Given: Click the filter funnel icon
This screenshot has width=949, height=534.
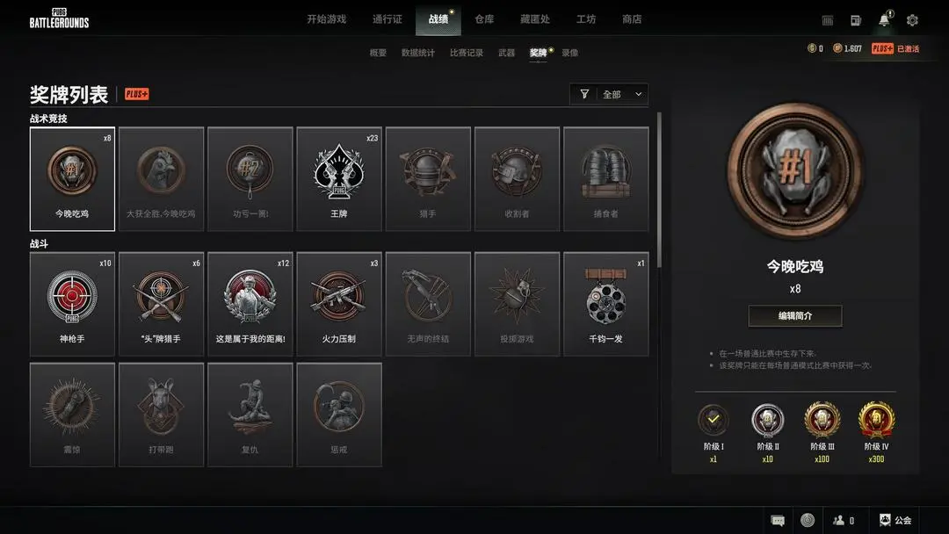Looking at the screenshot, I should pyautogui.click(x=584, y=94).
